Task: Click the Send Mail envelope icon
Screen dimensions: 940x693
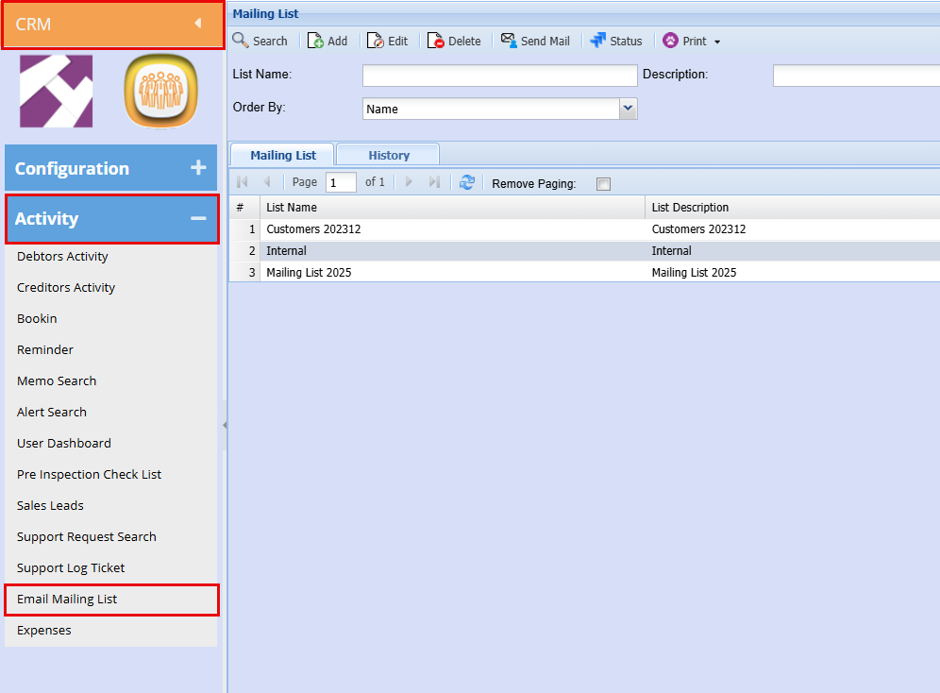Action: 509,41
